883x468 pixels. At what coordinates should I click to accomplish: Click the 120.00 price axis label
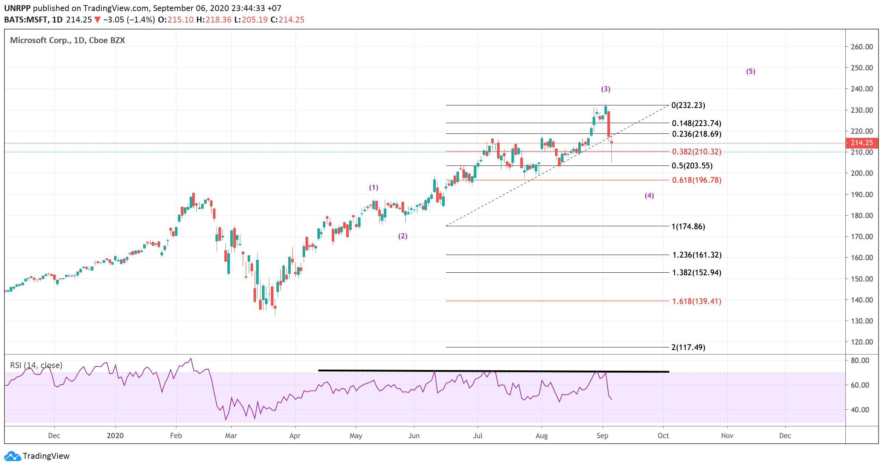[862, 342]
